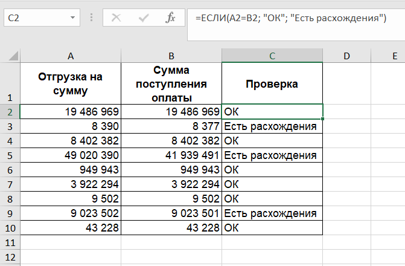Select row 11 header
The height and width of the screenshot is (266, 405).
[10, 242]
